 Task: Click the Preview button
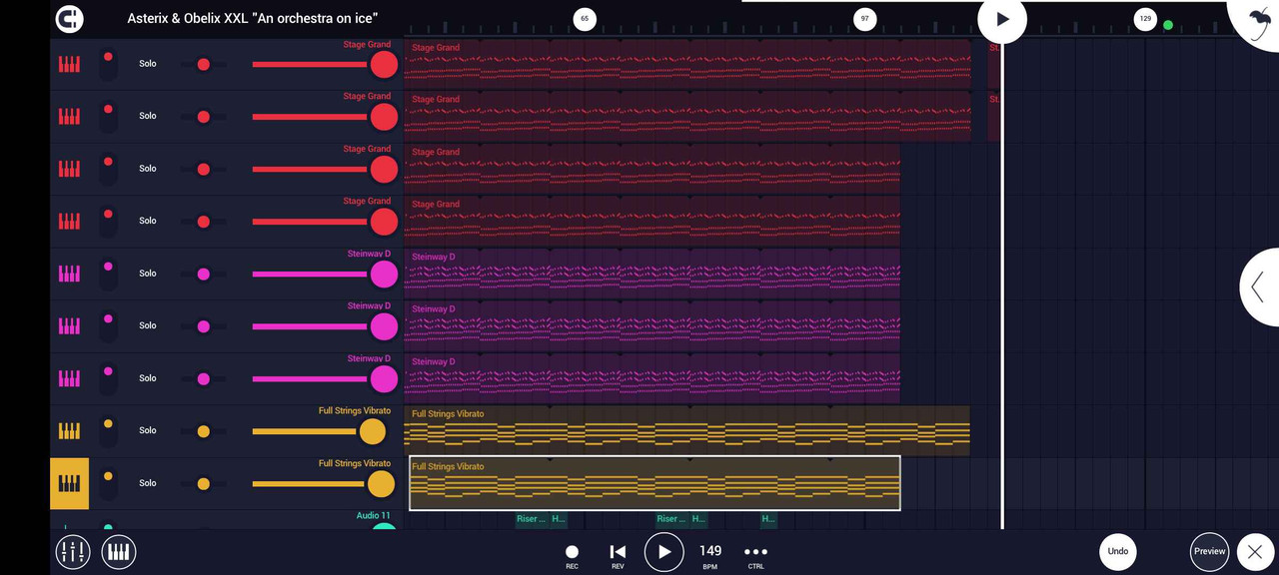tap(1209, 552)
